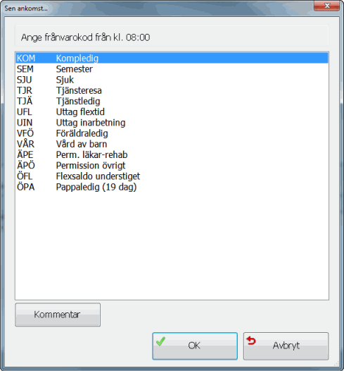Image resolution: width=344 pixels, height=371 pixels.
Task: Confirm with the OK button
Action: 195,346
